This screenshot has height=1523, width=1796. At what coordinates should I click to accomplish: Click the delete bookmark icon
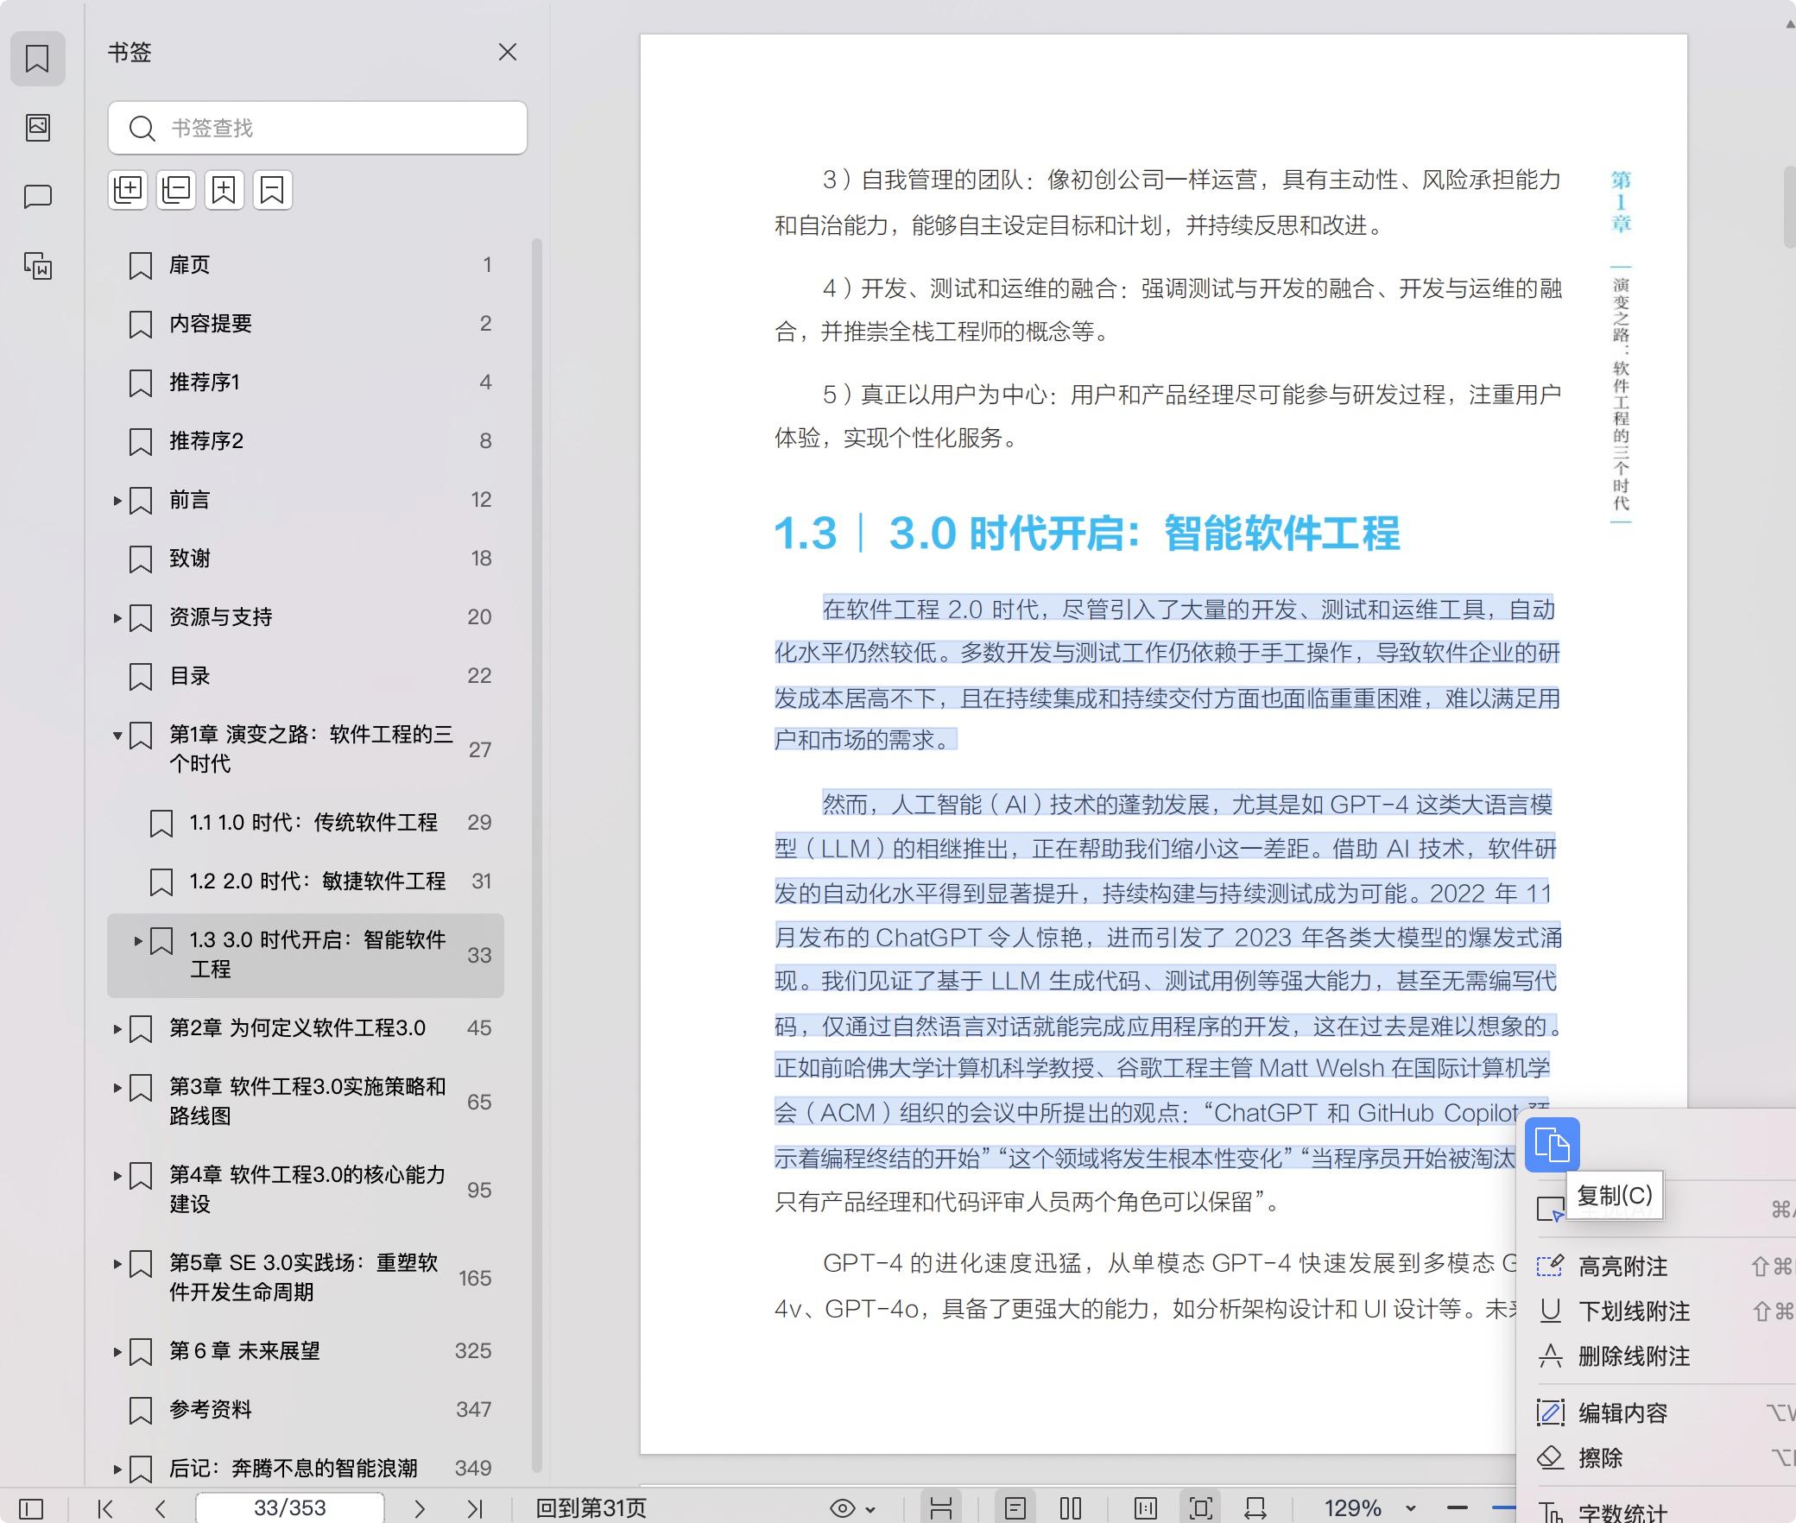pos(272,190)
